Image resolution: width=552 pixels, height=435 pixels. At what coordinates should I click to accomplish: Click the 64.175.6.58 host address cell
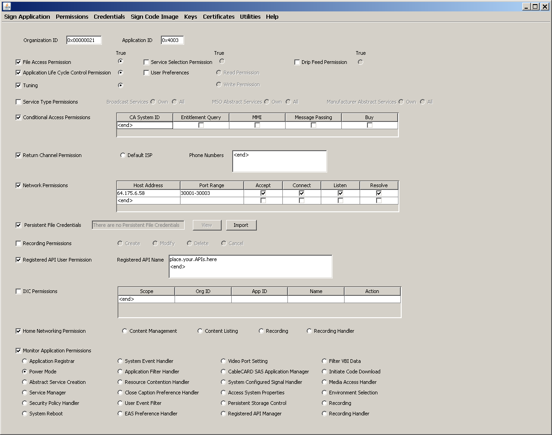tap(149, 193)
